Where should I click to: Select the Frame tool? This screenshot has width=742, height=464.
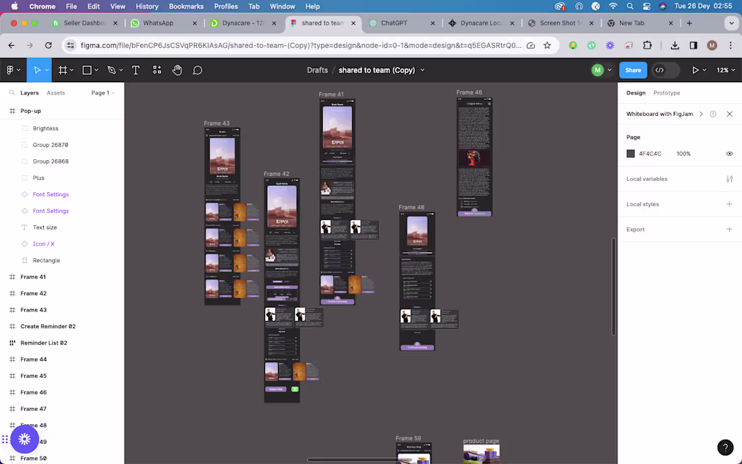[63, 70]
